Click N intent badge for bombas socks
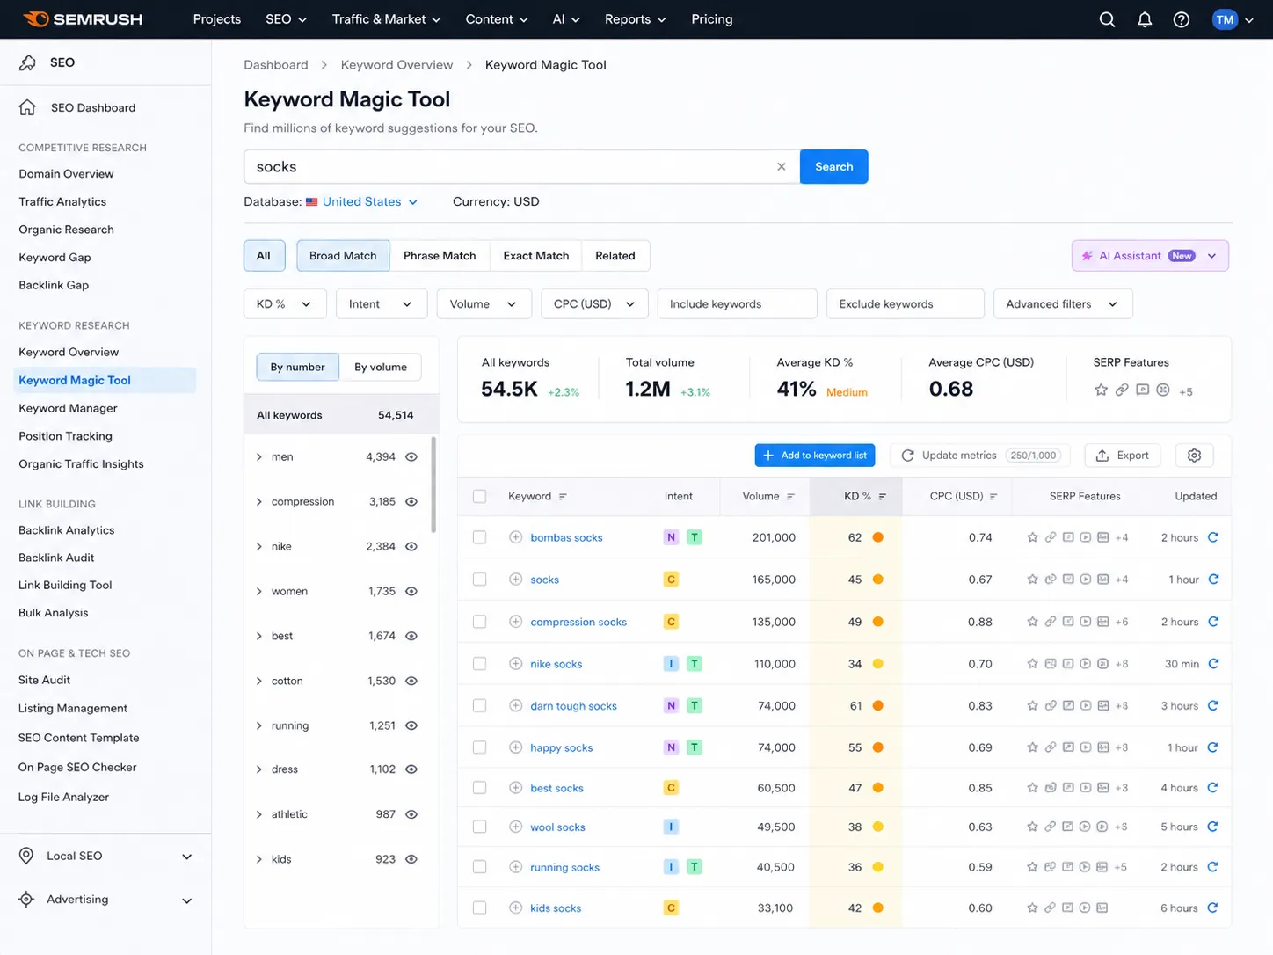This screenshot has width=1273, height=955. [671, 537]
